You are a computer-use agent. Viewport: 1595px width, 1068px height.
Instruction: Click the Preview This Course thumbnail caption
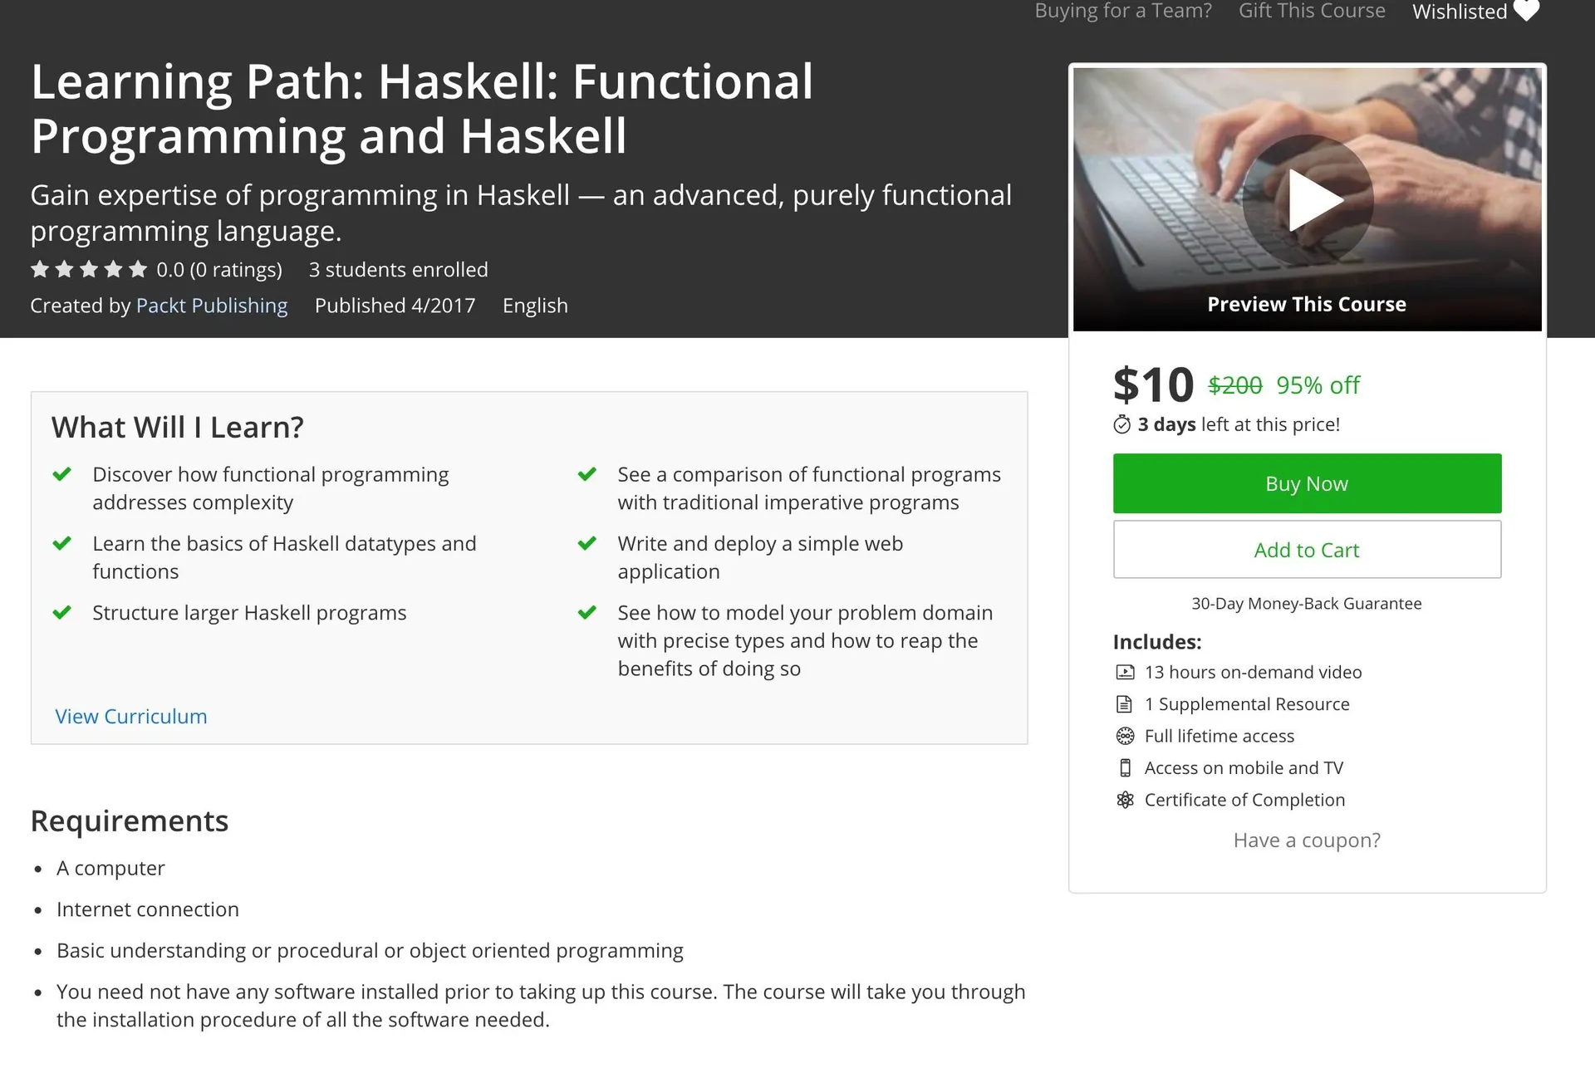1307,304
